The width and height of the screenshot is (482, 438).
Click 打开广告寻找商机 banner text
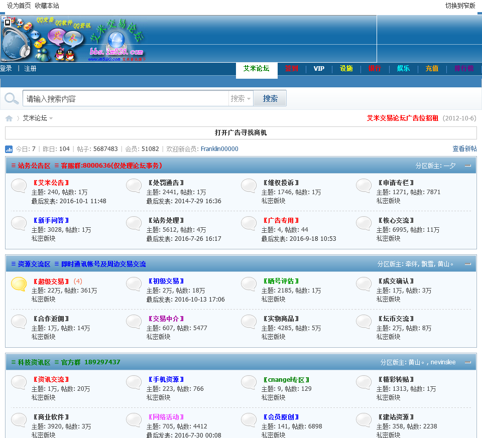(x=240, y=132)
